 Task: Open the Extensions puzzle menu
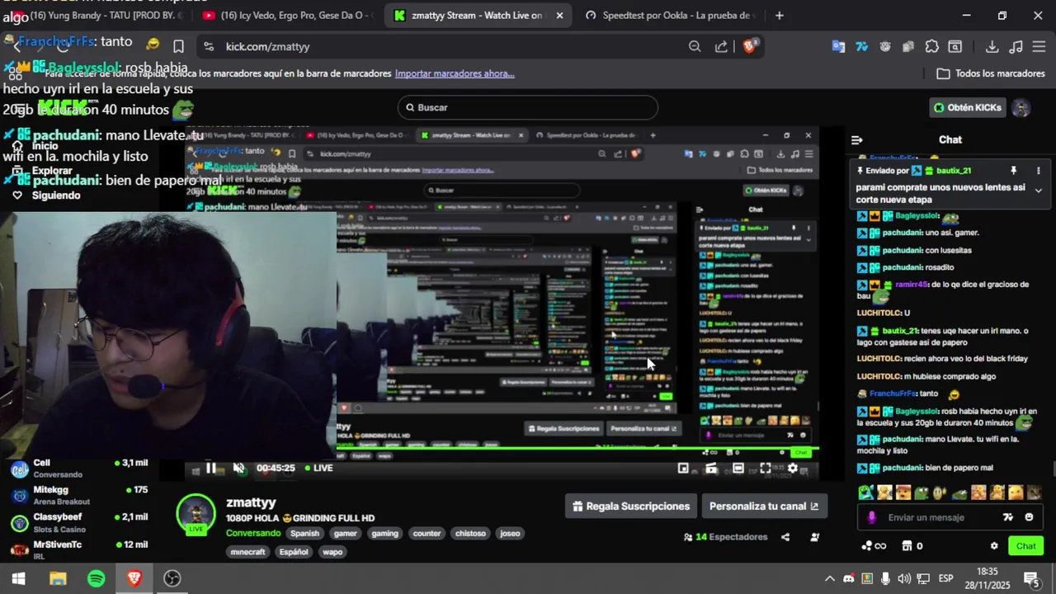click(x=931, y=46)
